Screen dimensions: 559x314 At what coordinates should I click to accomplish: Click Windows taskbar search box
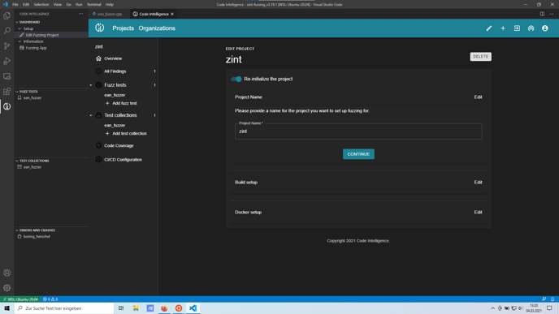[64, 308]
